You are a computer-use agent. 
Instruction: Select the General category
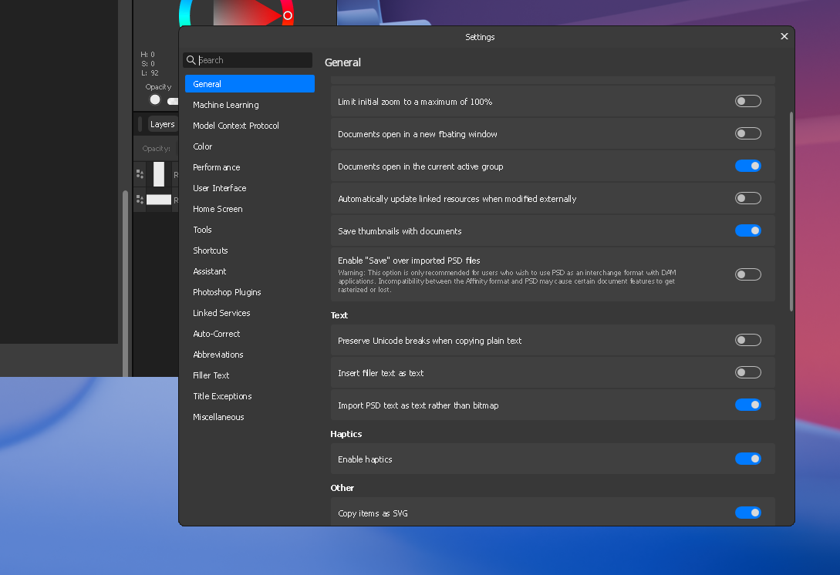pos(250,84)
